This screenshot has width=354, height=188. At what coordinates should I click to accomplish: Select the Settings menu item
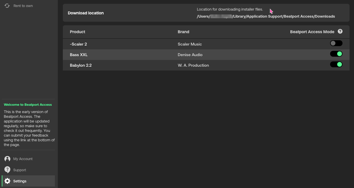[20, 181]
